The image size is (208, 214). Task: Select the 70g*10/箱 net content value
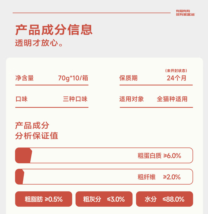[x=73, y=78]
